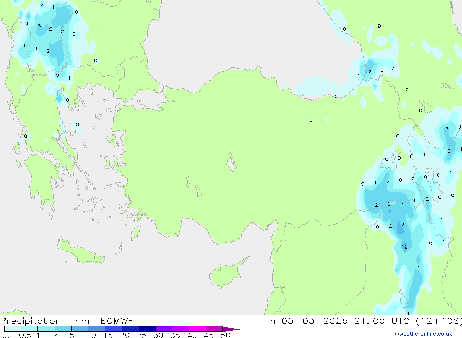Click the 2–5 mm legend color swatch
Image resolution: width=462 pixels, height=338 pixels.
click(x=63, y=329)
